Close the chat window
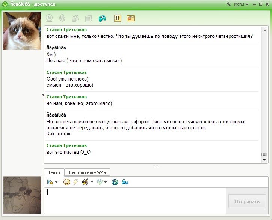 [267, 4]
